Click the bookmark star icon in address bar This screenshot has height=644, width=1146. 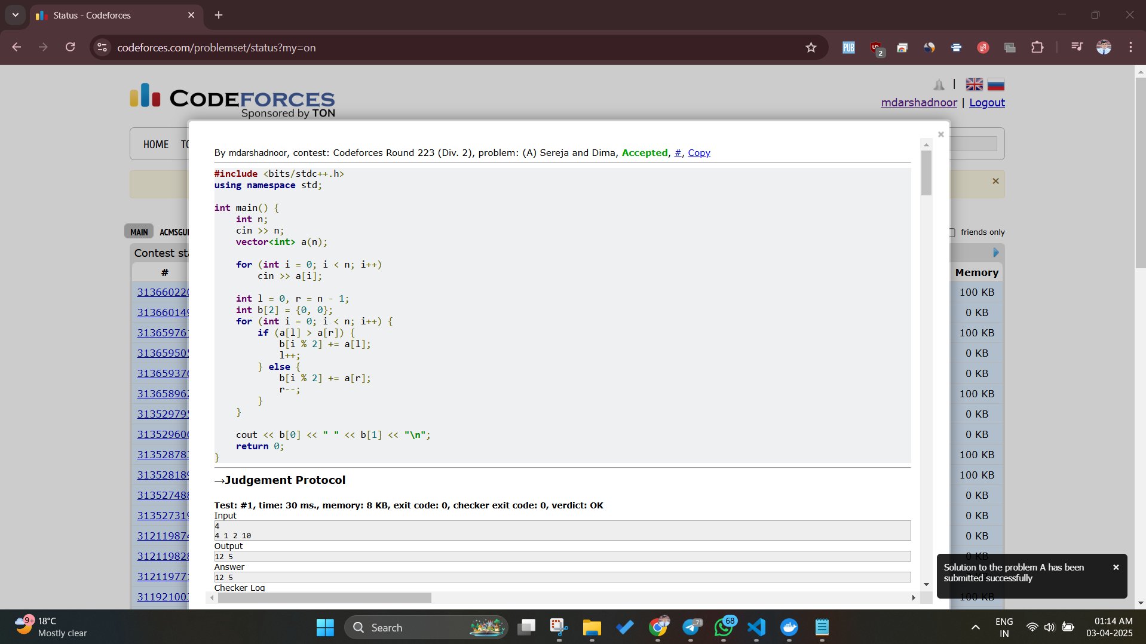click(x=810, y=48)
